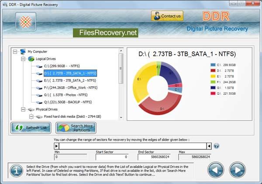Click right sector slider handle arrow
The height and width of the screenshot is (184, 262).
(209, 146)
